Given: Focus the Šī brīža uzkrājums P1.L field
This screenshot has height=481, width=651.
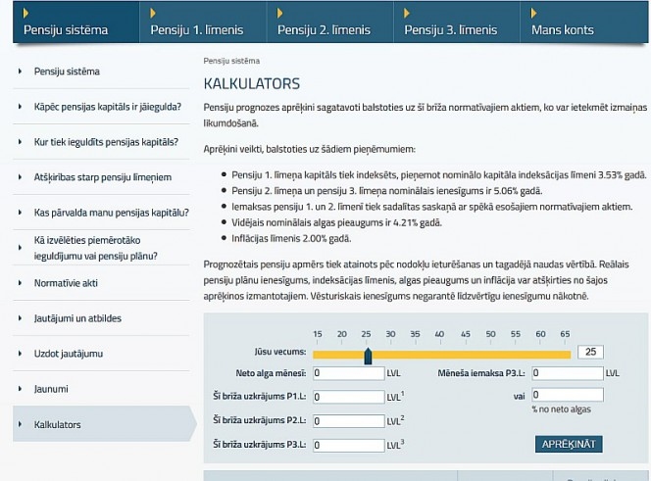Looking at the screenshot, I should 348,397.
